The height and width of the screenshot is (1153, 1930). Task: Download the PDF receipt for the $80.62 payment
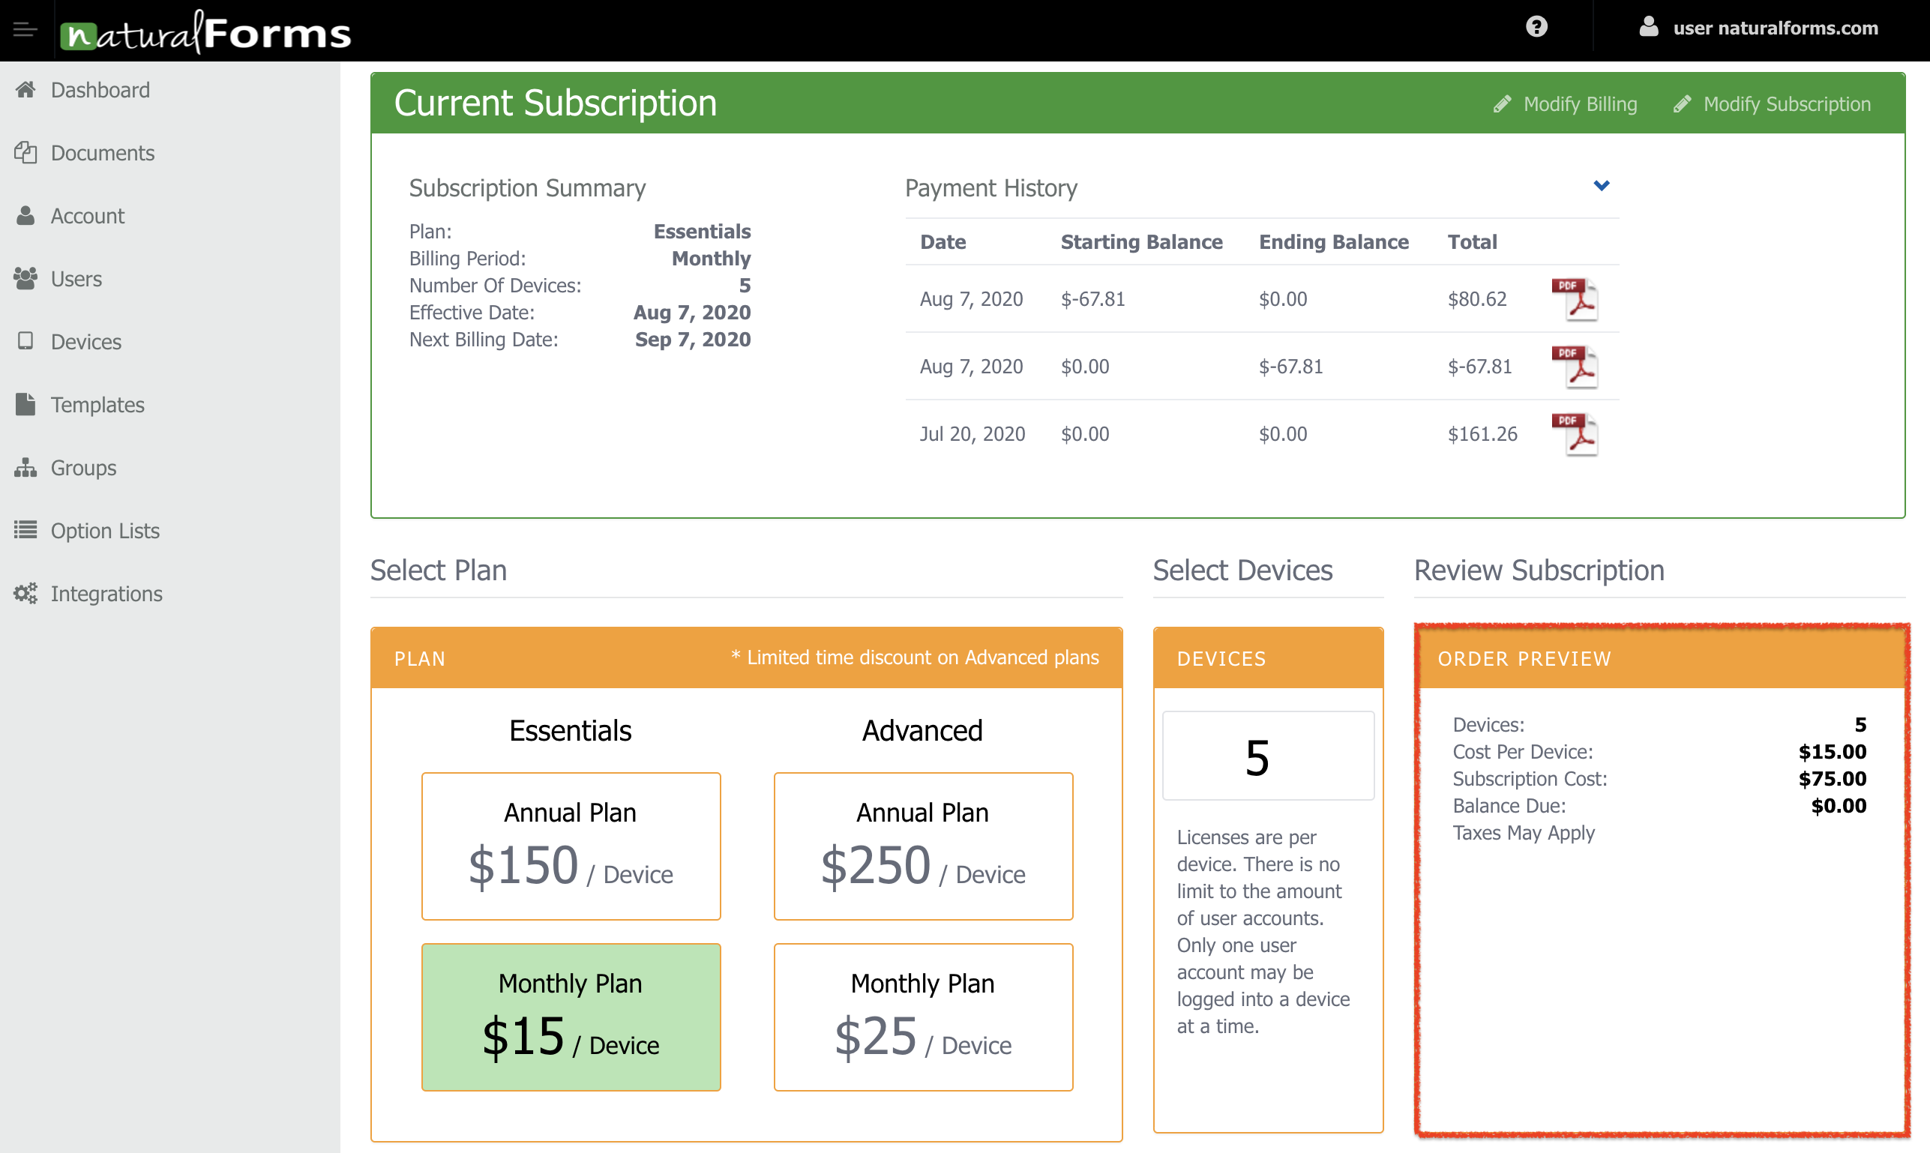(1575, 298)
